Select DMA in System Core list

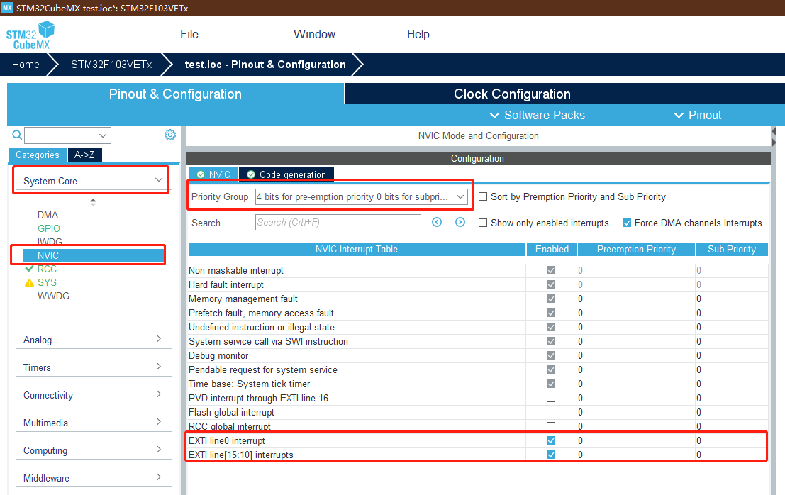[x=48, y=215]
